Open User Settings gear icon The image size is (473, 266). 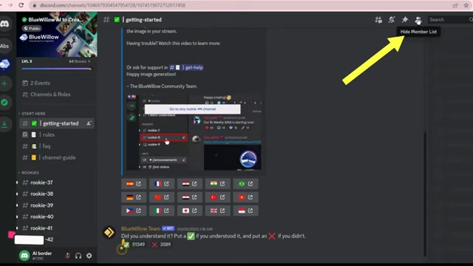(x=89, y=256)
